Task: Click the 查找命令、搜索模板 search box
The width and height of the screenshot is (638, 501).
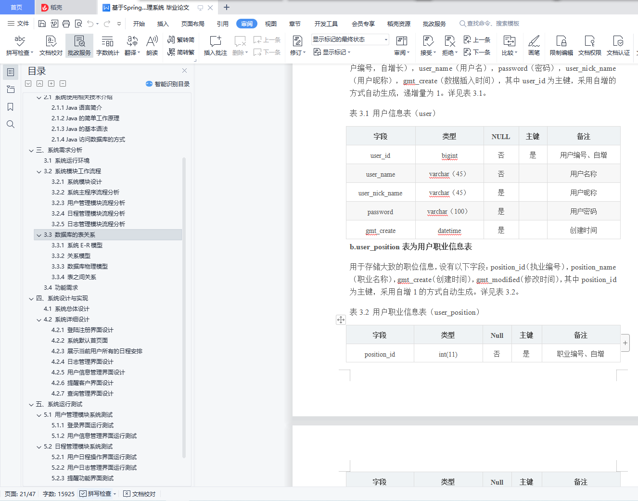Action: (489, 24)
